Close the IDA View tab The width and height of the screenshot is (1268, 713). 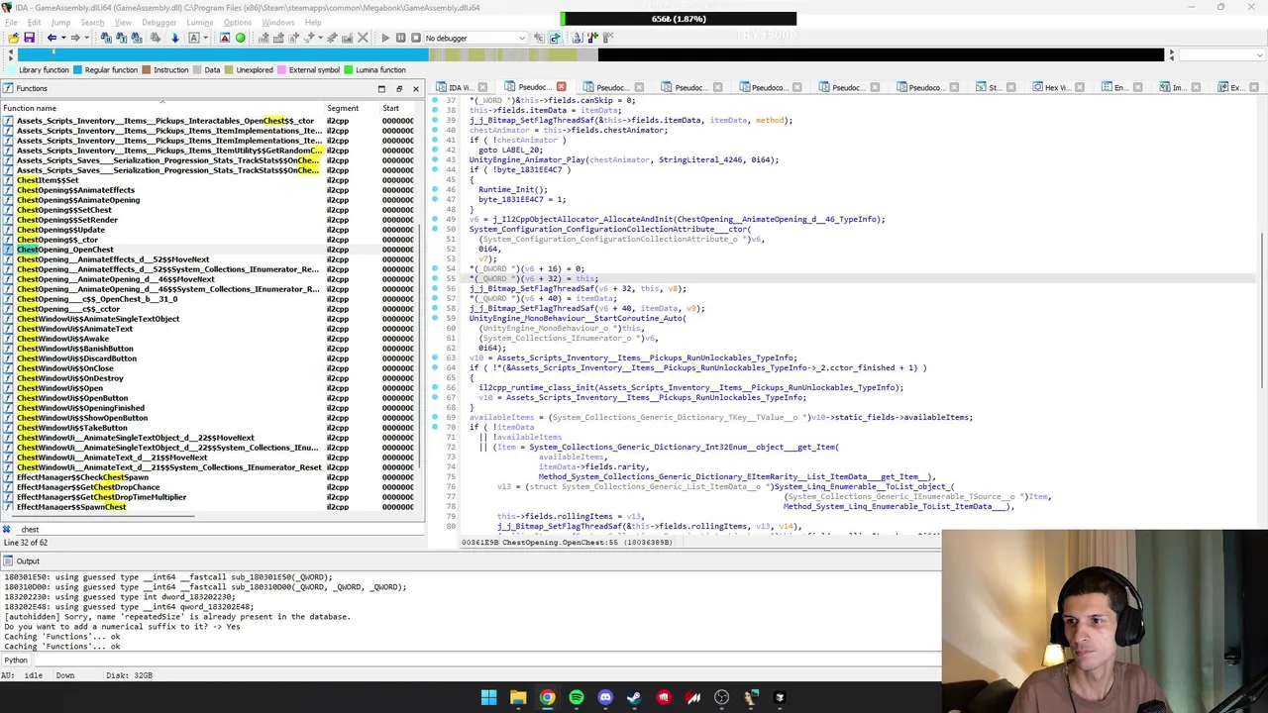[482, 87]
